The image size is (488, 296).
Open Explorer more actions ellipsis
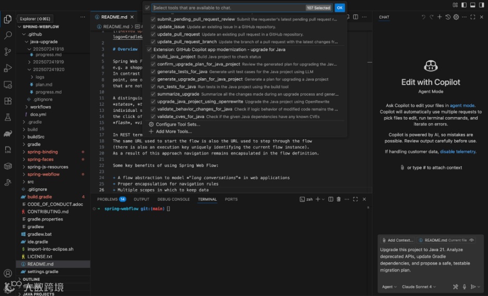(82, 17)
